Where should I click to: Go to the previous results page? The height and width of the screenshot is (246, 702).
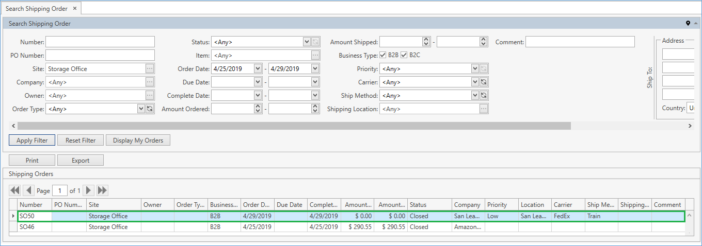coord(29,190)
